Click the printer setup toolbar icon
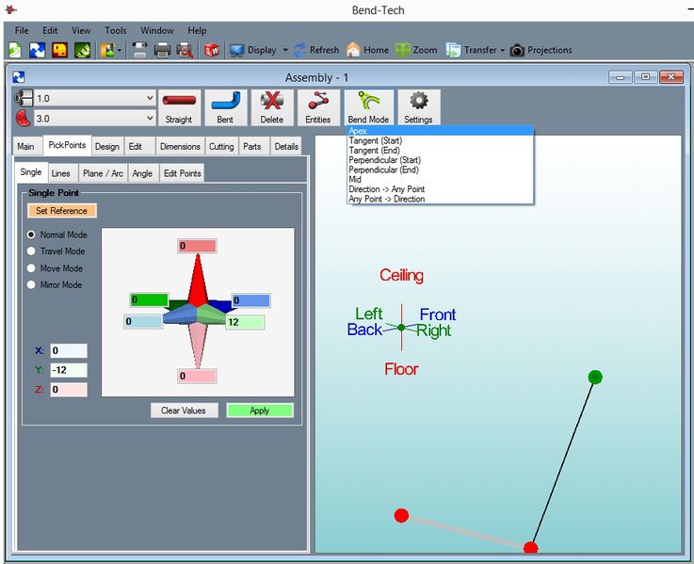The height and width of the screenshot is (564, 694). tap(140, 50)
